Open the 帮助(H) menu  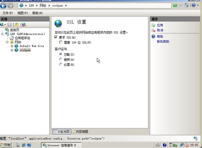37,13
